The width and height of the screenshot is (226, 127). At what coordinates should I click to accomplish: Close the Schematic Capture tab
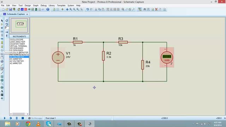point(27,14)
